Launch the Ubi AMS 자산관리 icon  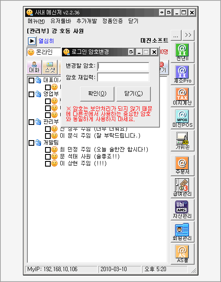click(x=182, y=210)
